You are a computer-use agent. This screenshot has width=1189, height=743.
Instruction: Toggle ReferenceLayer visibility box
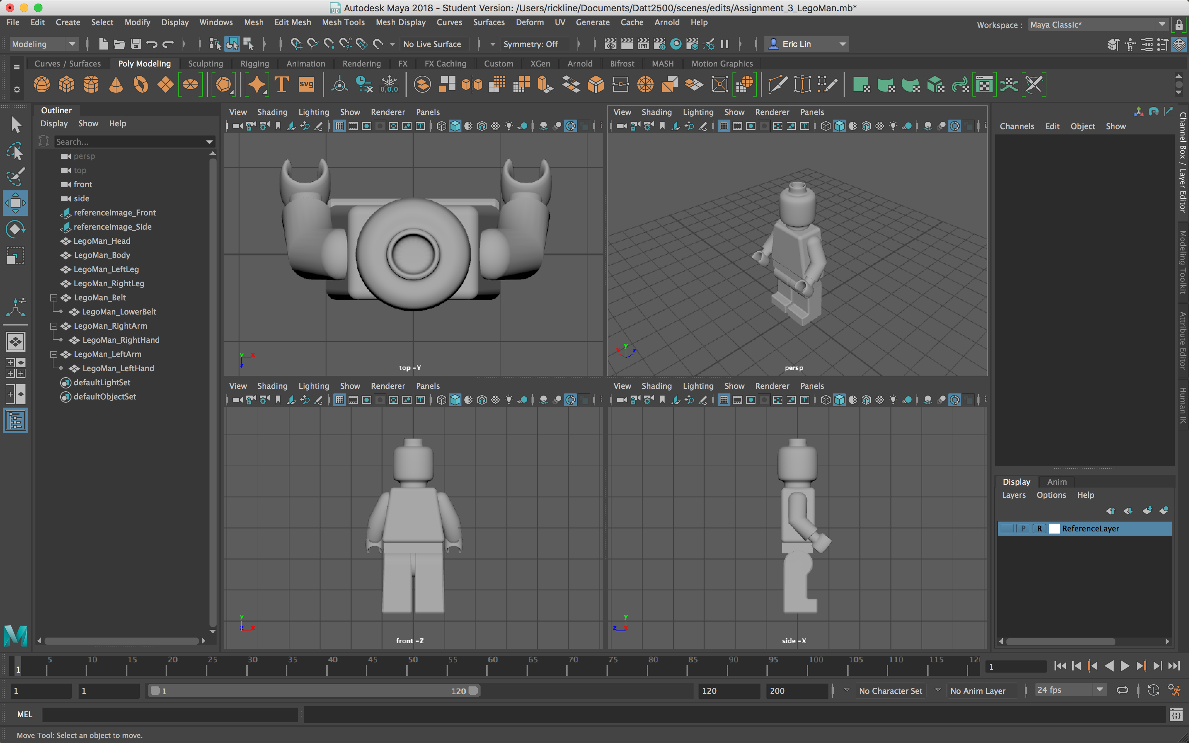click(x=1007, y=528)
